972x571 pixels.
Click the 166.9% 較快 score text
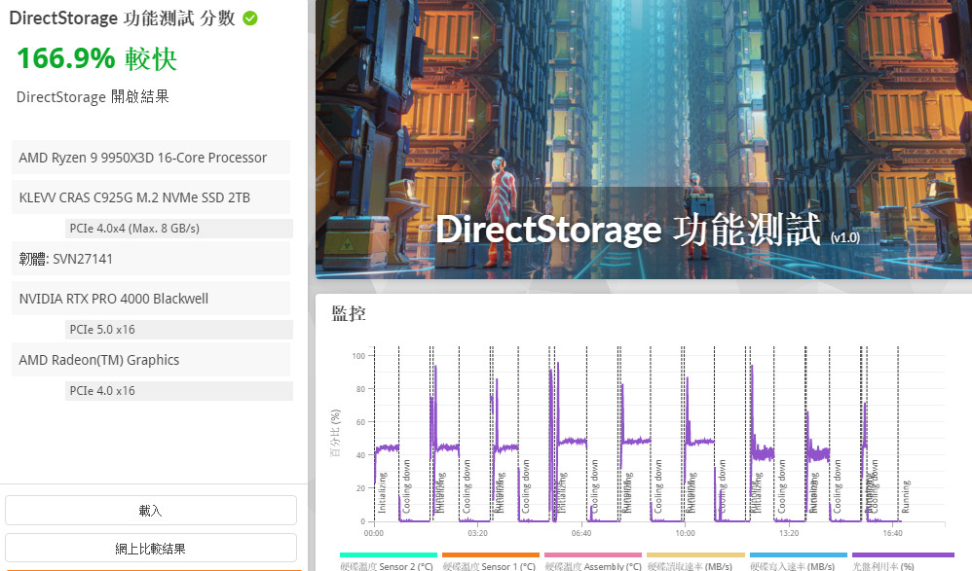pos(96,59)
